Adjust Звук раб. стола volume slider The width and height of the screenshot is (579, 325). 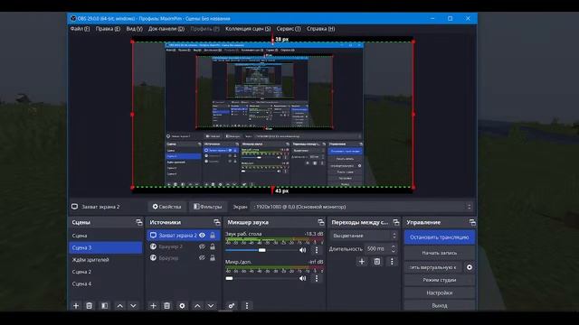coord(261,250)
